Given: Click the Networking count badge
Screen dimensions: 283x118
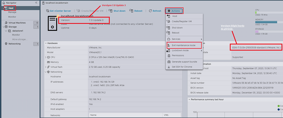Looking at the screenshot, I should [x=36, y=44].
